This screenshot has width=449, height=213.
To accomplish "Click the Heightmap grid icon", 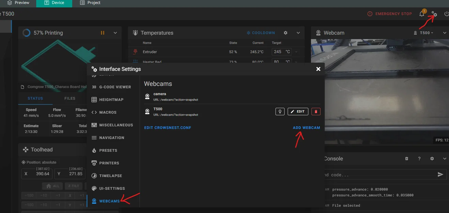I will (94, 100).
